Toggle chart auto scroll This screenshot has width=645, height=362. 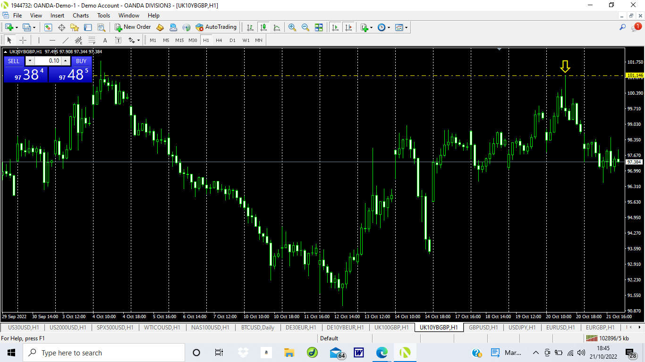(335, 27)
